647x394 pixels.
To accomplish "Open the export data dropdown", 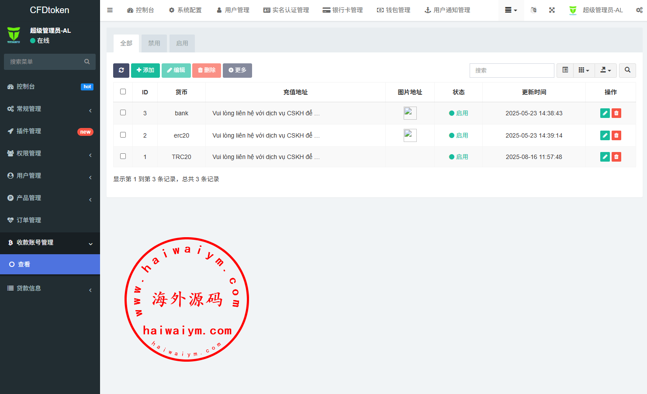I will pos(605,70).
